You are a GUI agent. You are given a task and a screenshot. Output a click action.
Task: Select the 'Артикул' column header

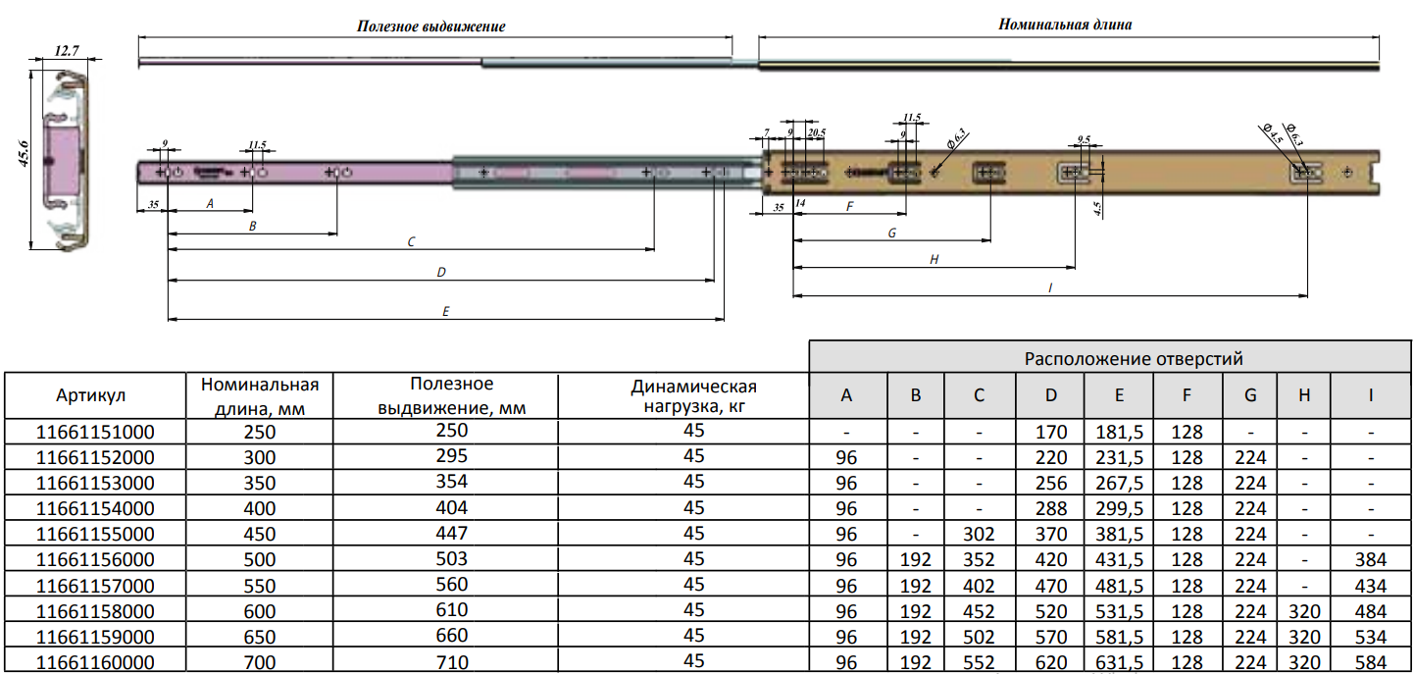click(90, 395)
